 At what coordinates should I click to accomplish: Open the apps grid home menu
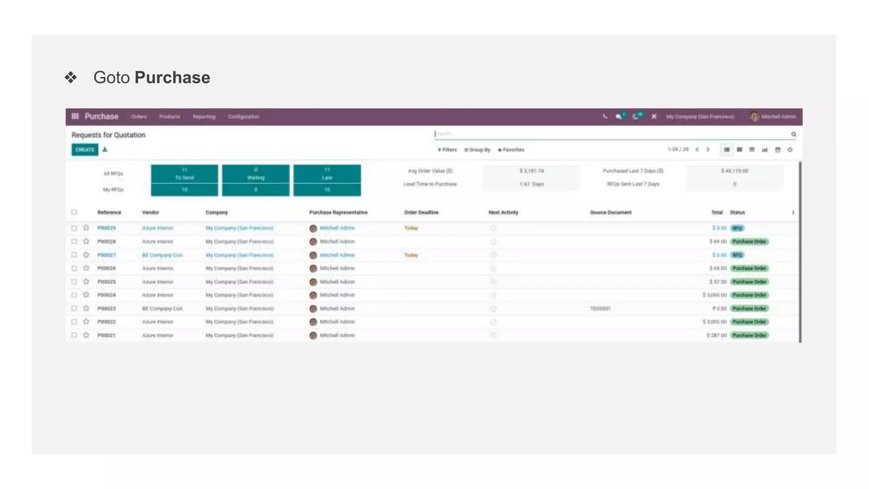coord(75,116)
